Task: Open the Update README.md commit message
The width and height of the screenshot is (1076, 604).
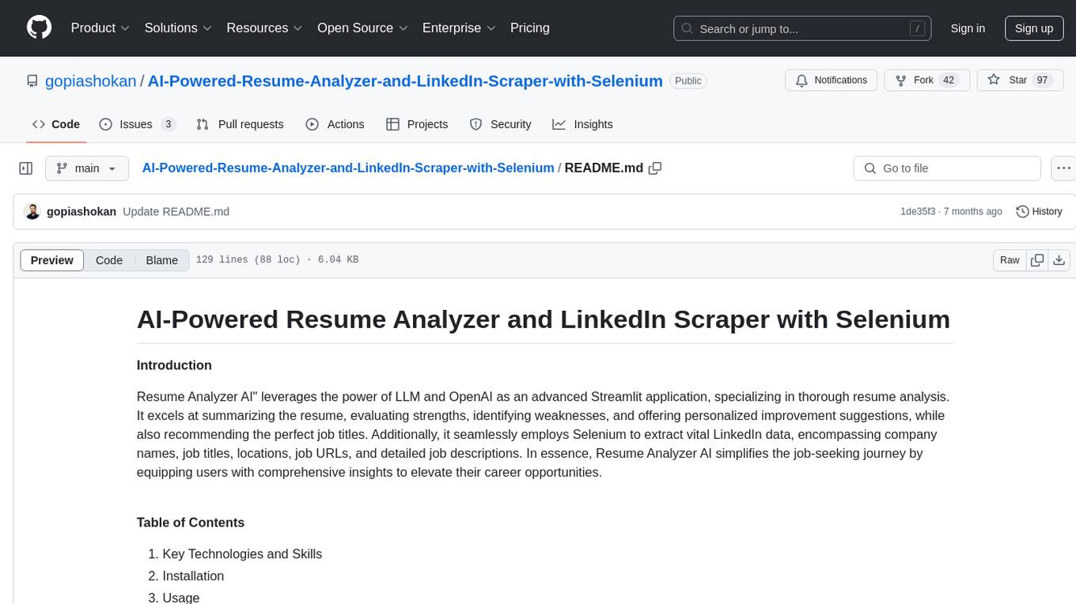Action: point(176,212)
